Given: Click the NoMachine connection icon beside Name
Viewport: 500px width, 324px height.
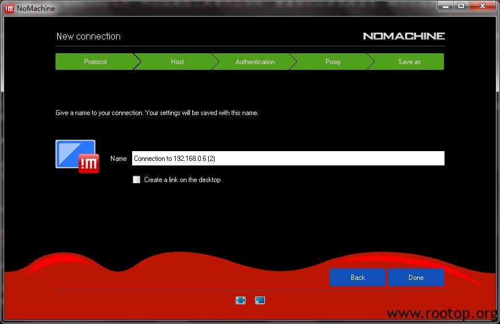Looking at the screenshot, I should 77,156.
